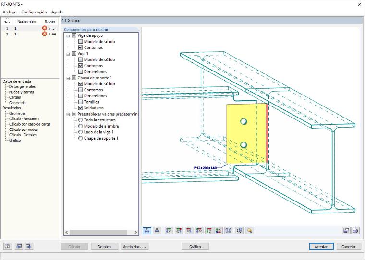The image size is (365, 260).
Task: Open Cálculo por nudos results
Action: [23, 130]
